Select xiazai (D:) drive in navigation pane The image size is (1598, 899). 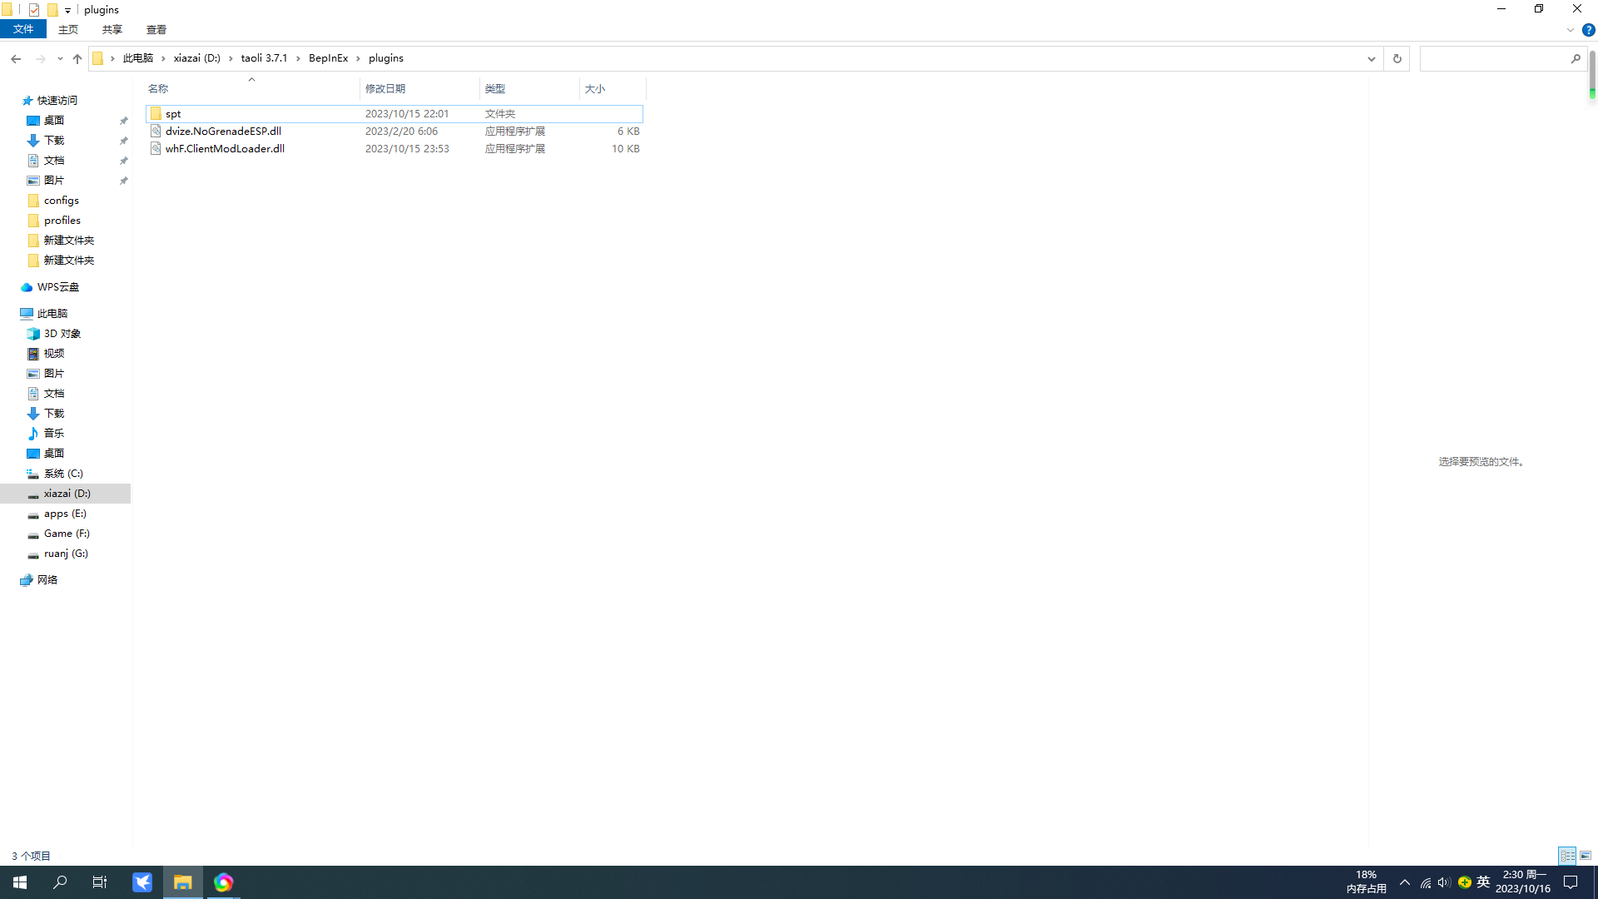click(x=67, y=493)
